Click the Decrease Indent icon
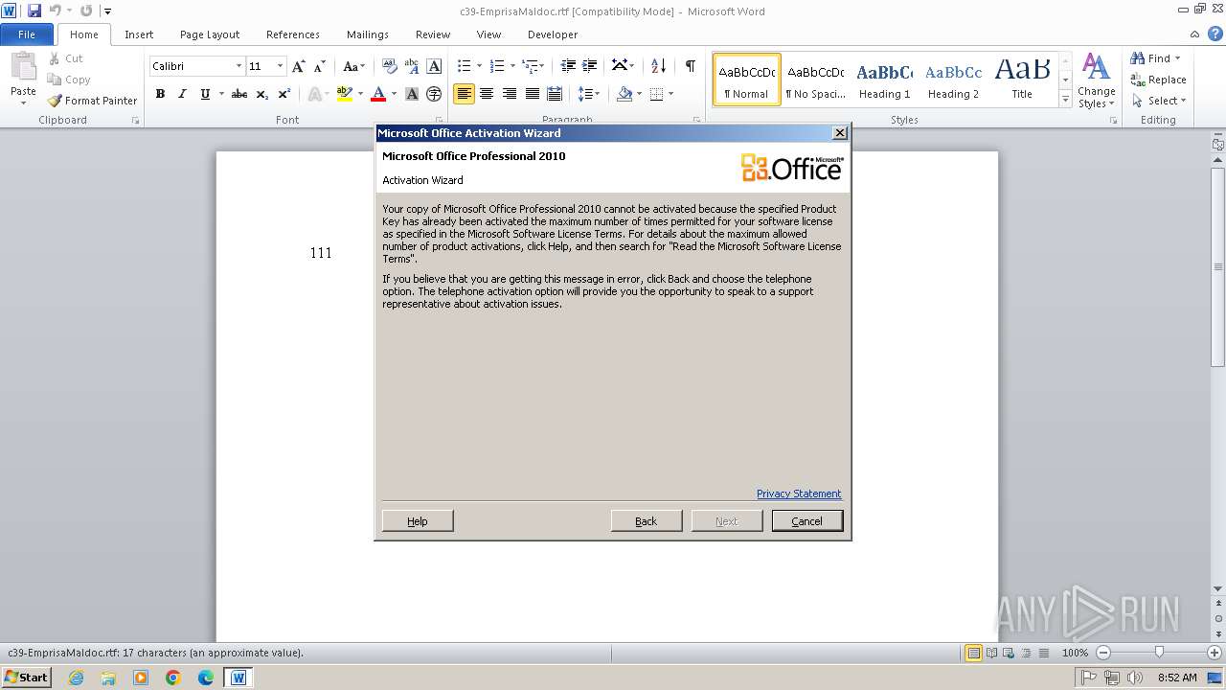 (568, 66)
